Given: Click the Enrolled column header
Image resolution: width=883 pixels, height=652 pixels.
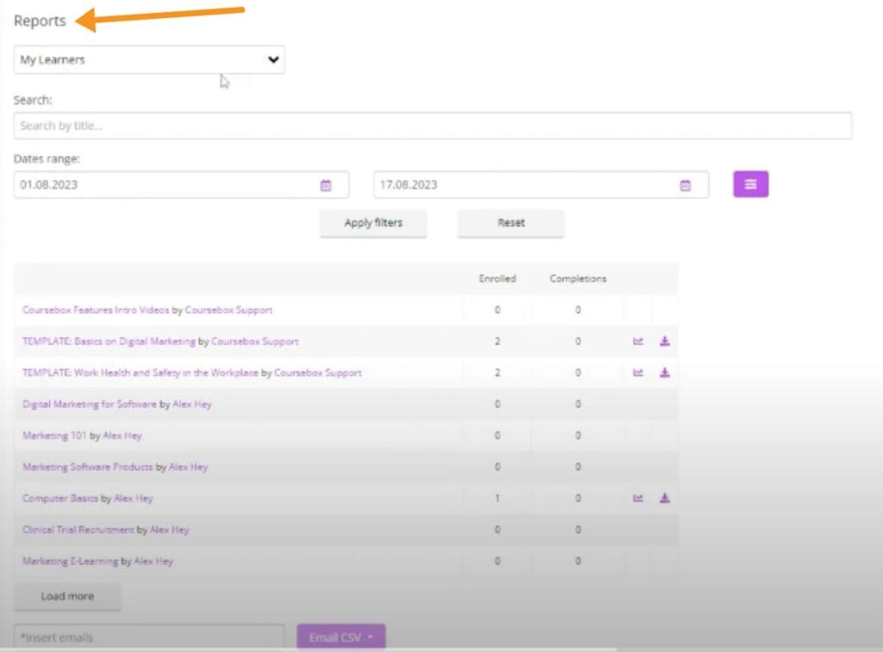Looking at the screenshot, I should click(x=498, y=279).
